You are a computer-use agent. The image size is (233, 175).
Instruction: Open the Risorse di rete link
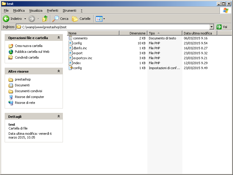25,103
